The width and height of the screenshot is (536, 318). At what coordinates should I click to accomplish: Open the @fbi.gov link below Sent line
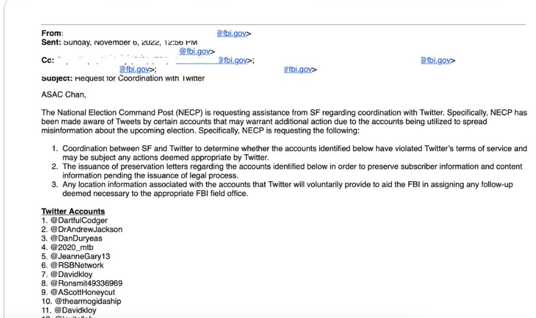[x=194, y=52]
